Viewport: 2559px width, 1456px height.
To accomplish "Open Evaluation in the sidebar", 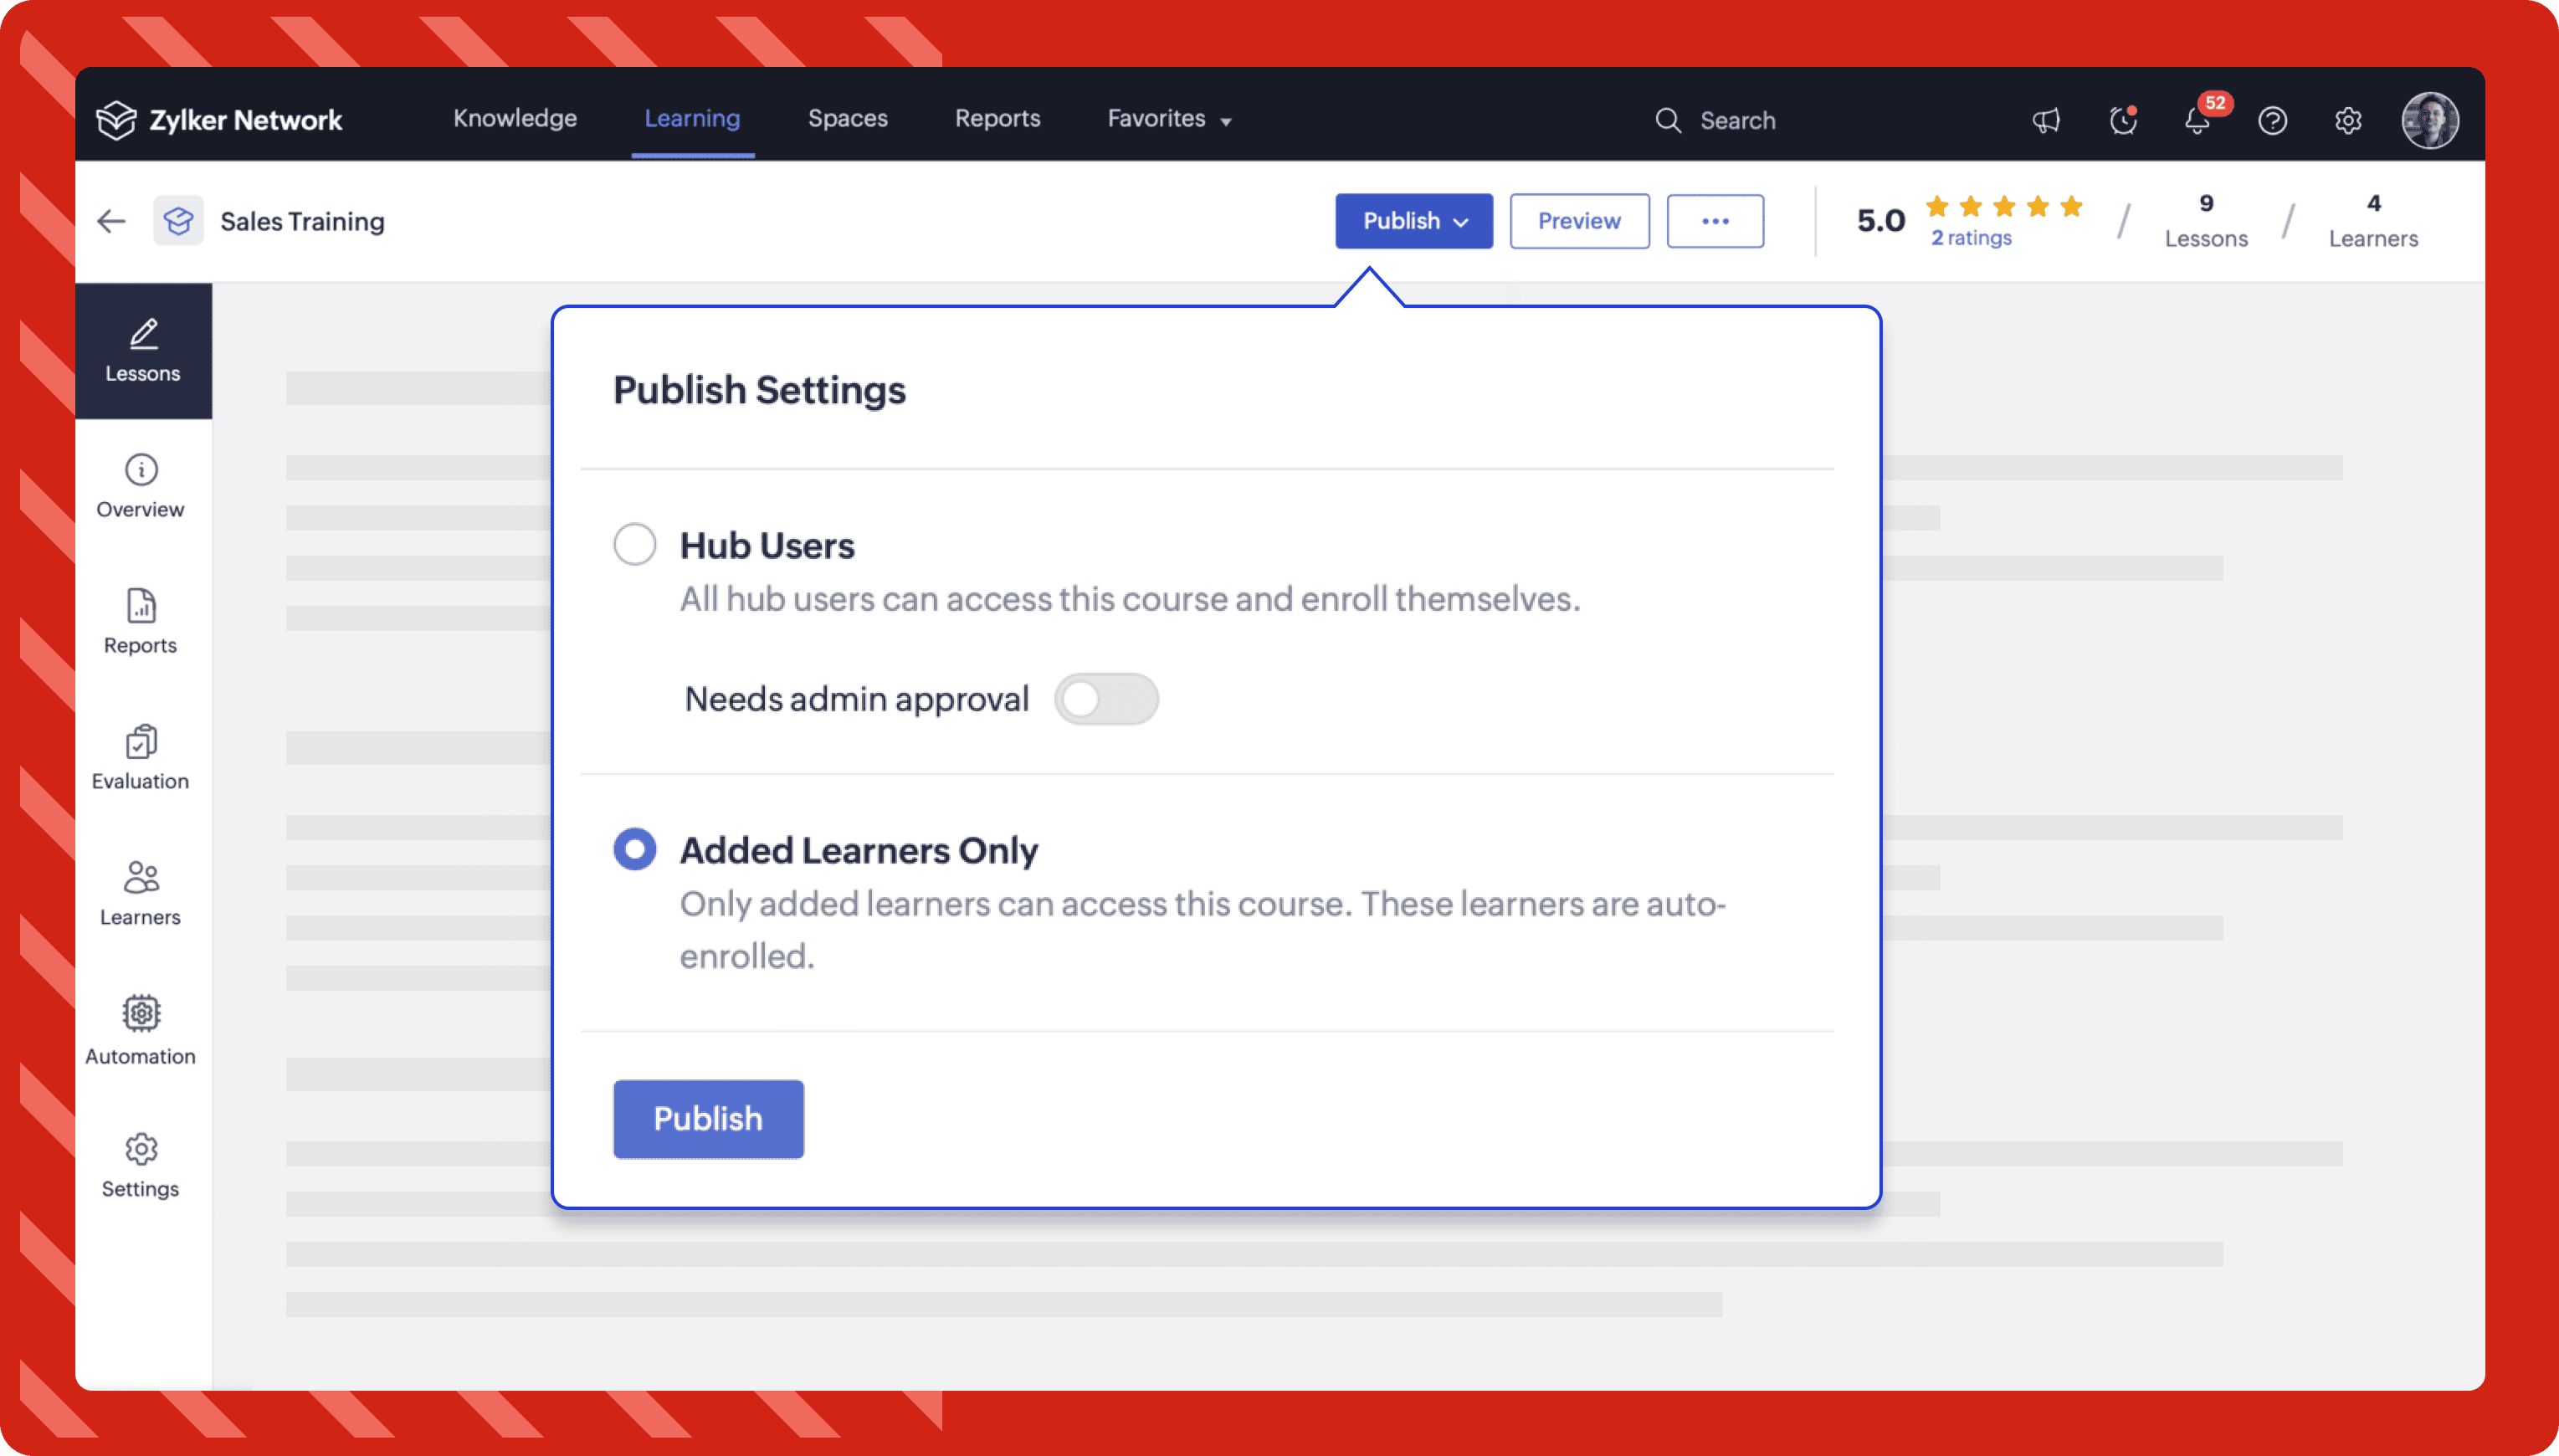I will point(141,758).
